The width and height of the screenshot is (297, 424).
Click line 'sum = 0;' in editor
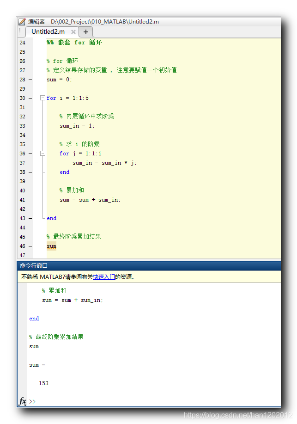tap(59, 80)
